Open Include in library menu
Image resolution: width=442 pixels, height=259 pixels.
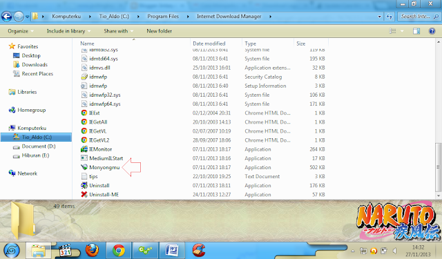click(x=68, y=31)
